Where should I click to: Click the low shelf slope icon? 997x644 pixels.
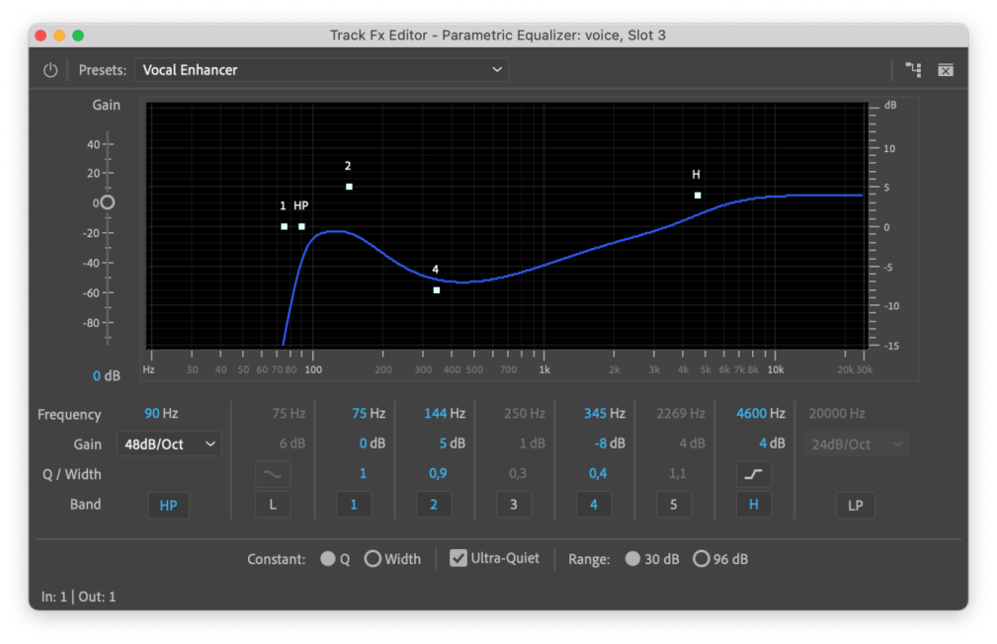coord(273,474)
